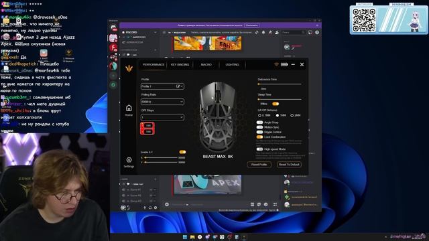Switch to the Macro tab
Image resolution: width=429 pixels, height=241 pixels.
pyautogui.click(x=206, y=65)
